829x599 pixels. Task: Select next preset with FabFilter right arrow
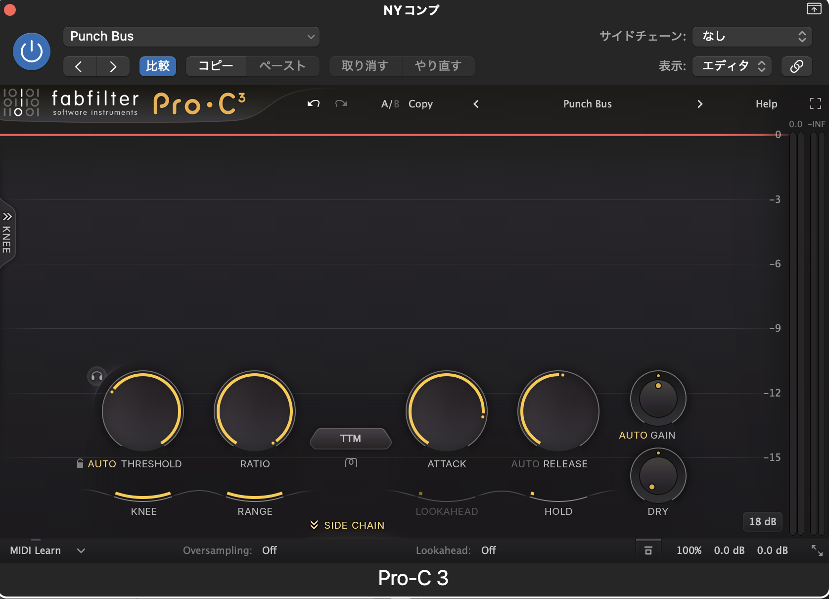click(x=699, y=104)
